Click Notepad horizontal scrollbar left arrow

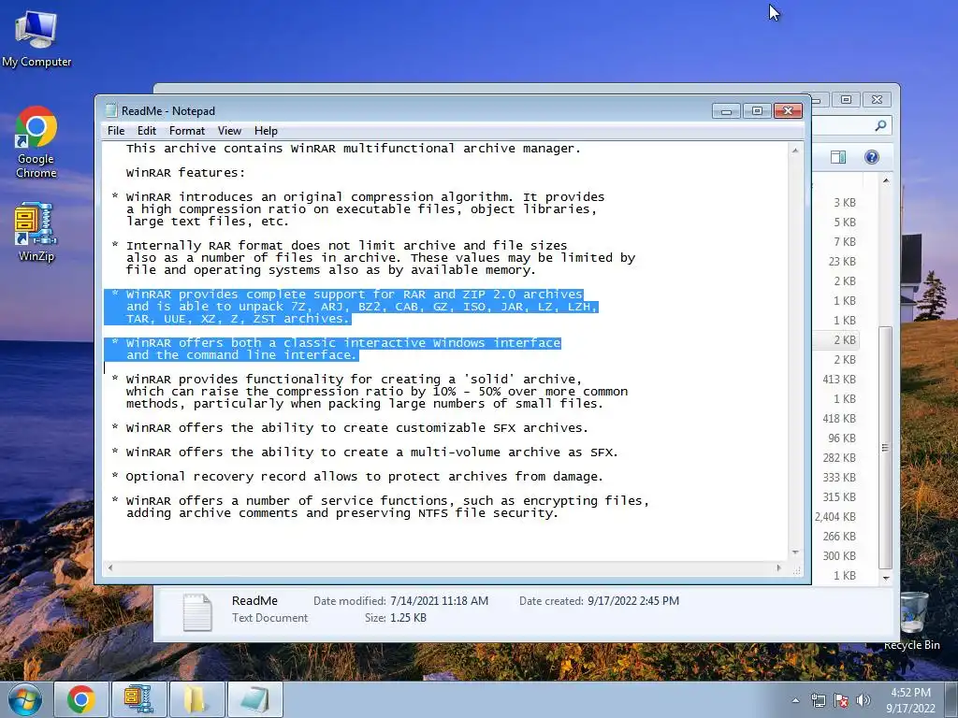tap(110, 567)
